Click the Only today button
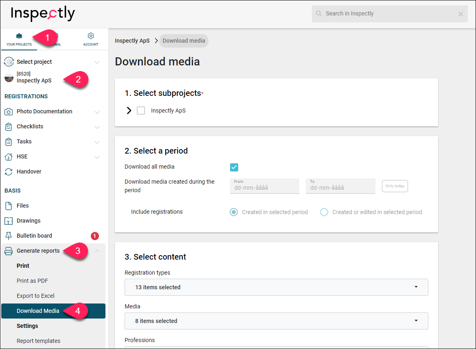The image size is (476, 349). 395,186
